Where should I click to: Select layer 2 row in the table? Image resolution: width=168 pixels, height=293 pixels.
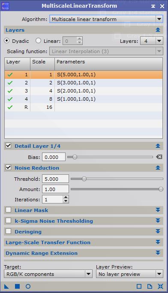point(84,83)
